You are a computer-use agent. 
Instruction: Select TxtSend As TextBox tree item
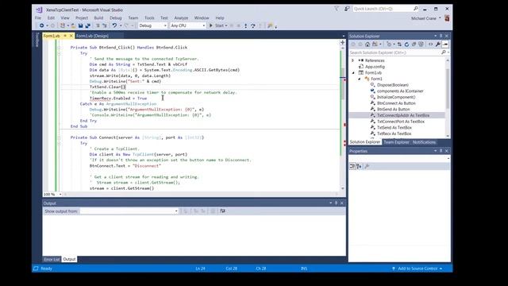point(394,127)
